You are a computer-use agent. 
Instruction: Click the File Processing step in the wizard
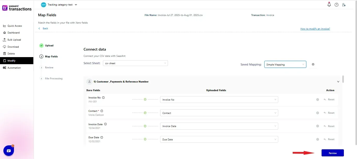pyautogui.click(x=51, y=79)
